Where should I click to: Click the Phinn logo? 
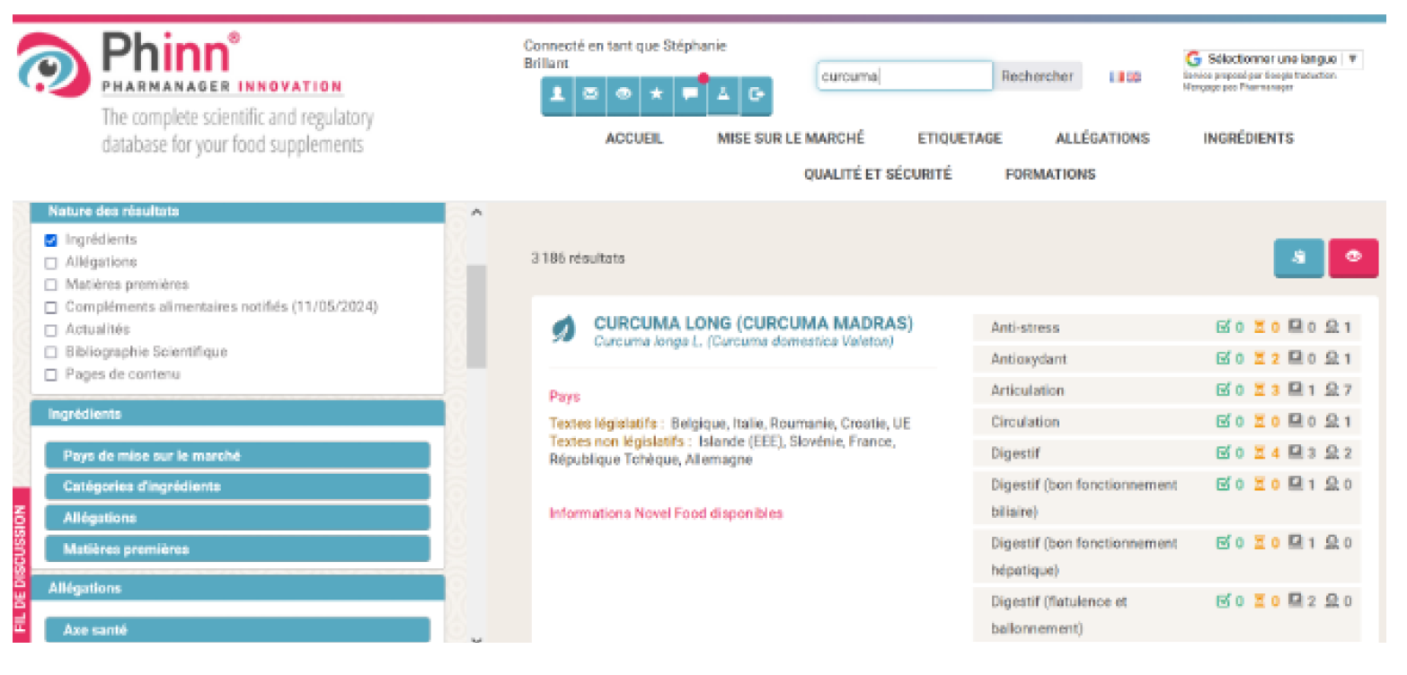[x=180, y=90]
